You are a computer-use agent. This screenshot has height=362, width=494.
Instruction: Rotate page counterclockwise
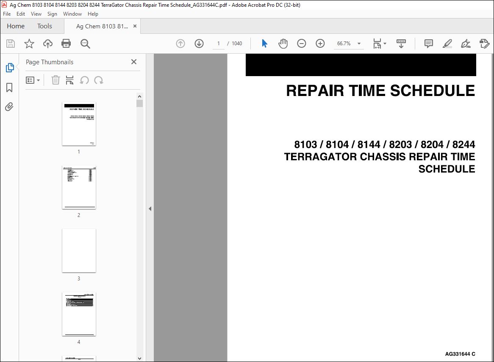click(84, 80)
